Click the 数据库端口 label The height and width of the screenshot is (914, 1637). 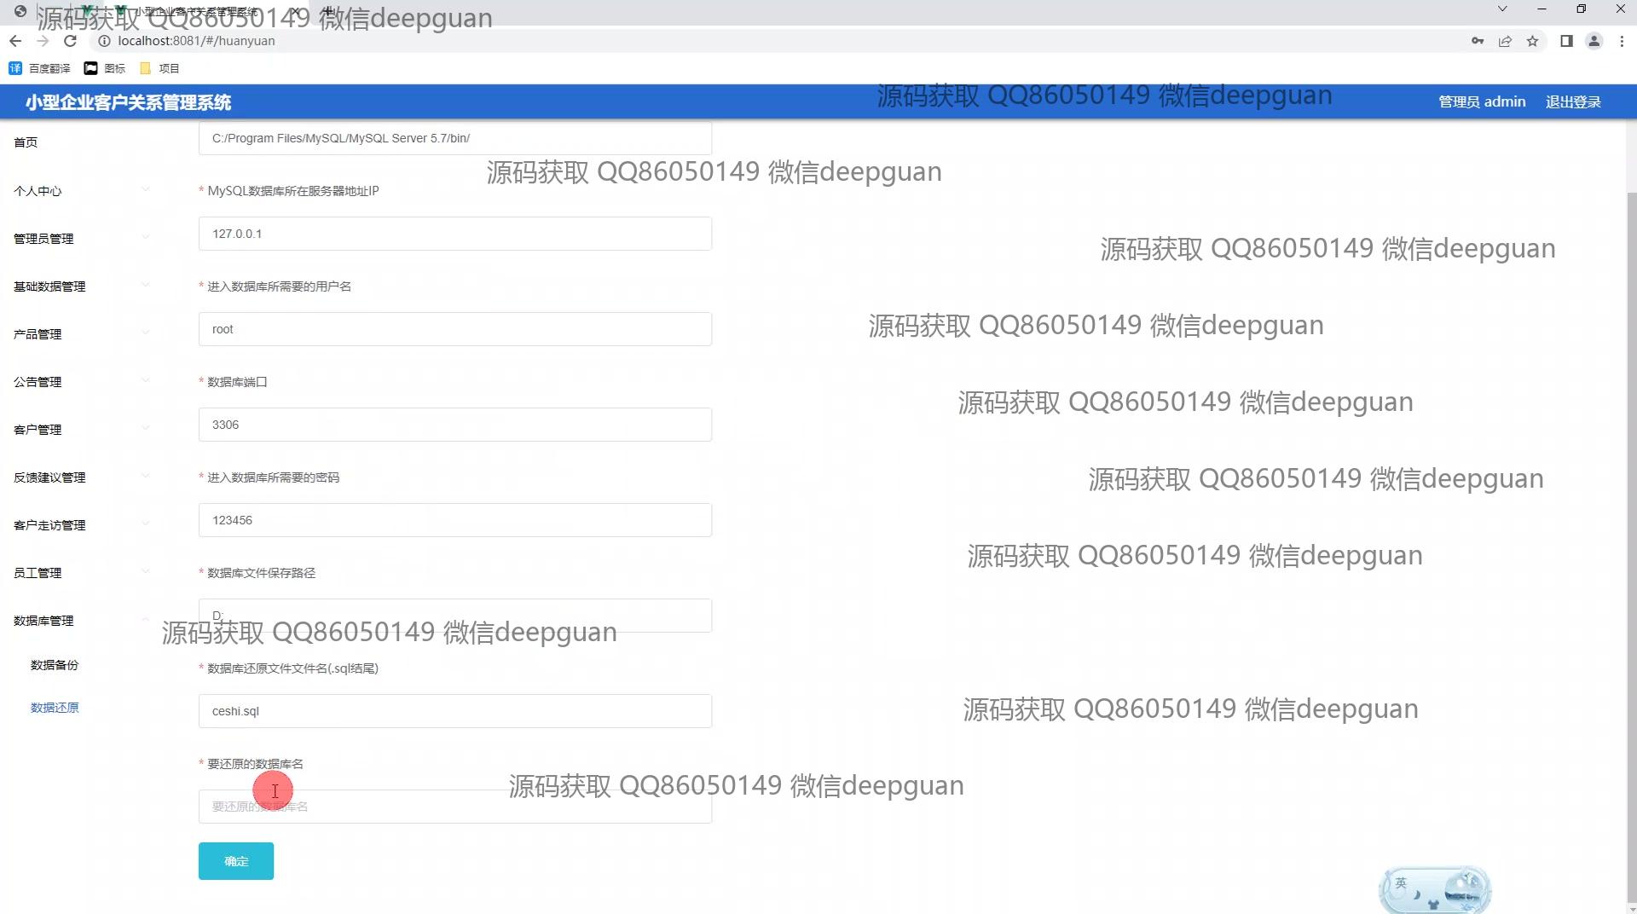(237, 382)
